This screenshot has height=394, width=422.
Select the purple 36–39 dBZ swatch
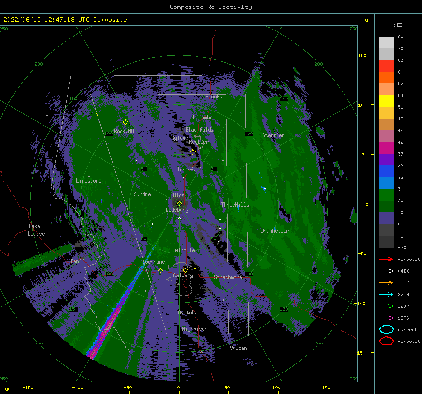(x=386, y=159)
